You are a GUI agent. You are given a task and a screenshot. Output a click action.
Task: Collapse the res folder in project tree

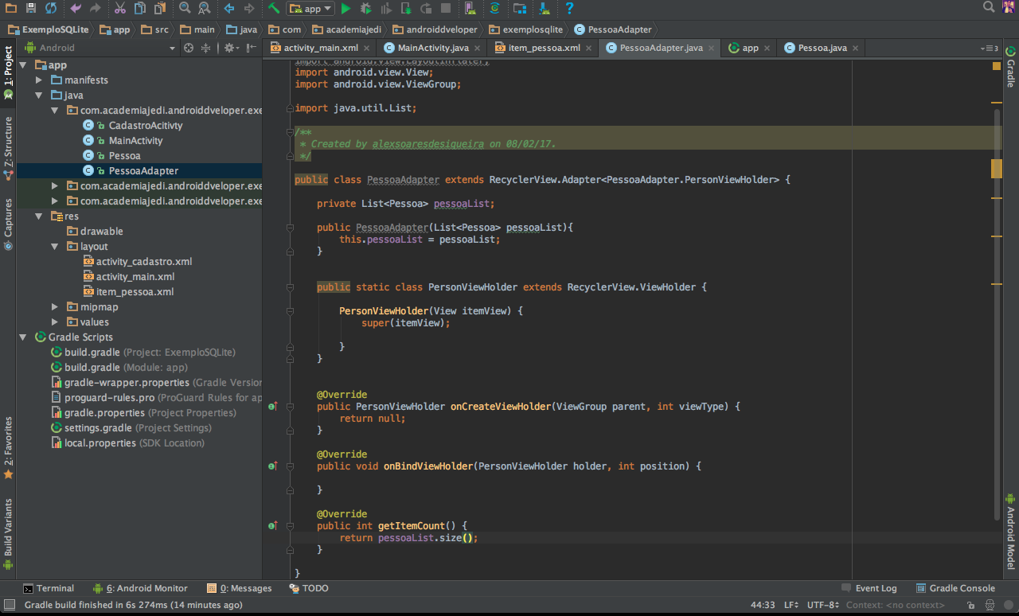(39, 216)
